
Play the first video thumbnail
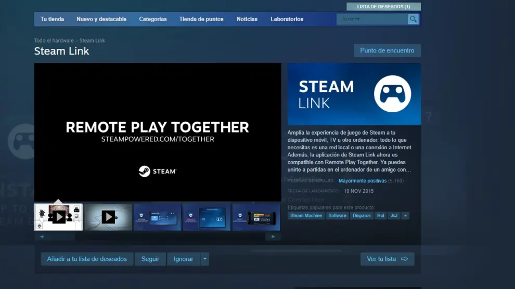[x=58, y=217]
